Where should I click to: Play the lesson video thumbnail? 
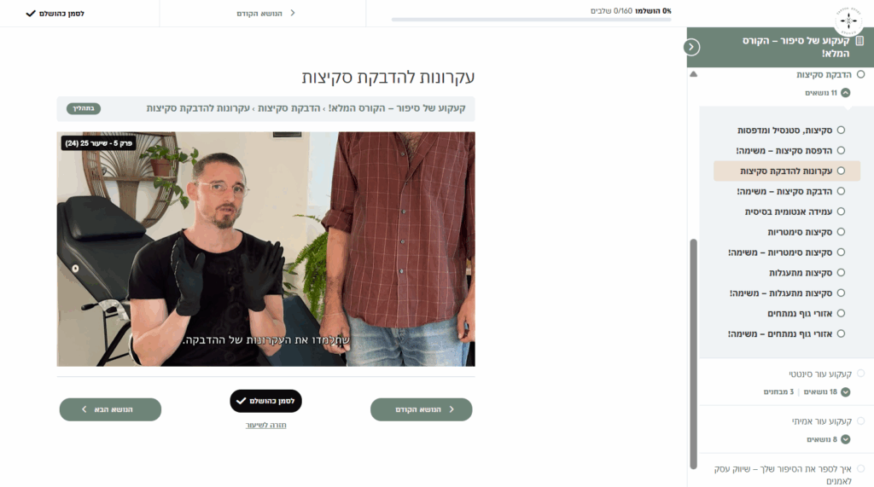click(266, 249)
